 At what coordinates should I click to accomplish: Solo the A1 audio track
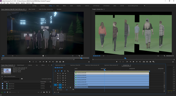[x=68, y=87]
